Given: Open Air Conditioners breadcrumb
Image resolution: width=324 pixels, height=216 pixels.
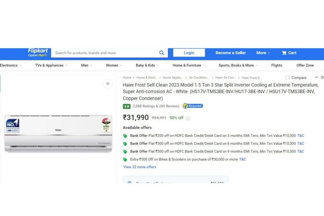Looking at the screenshot, I should pos(199,78).
